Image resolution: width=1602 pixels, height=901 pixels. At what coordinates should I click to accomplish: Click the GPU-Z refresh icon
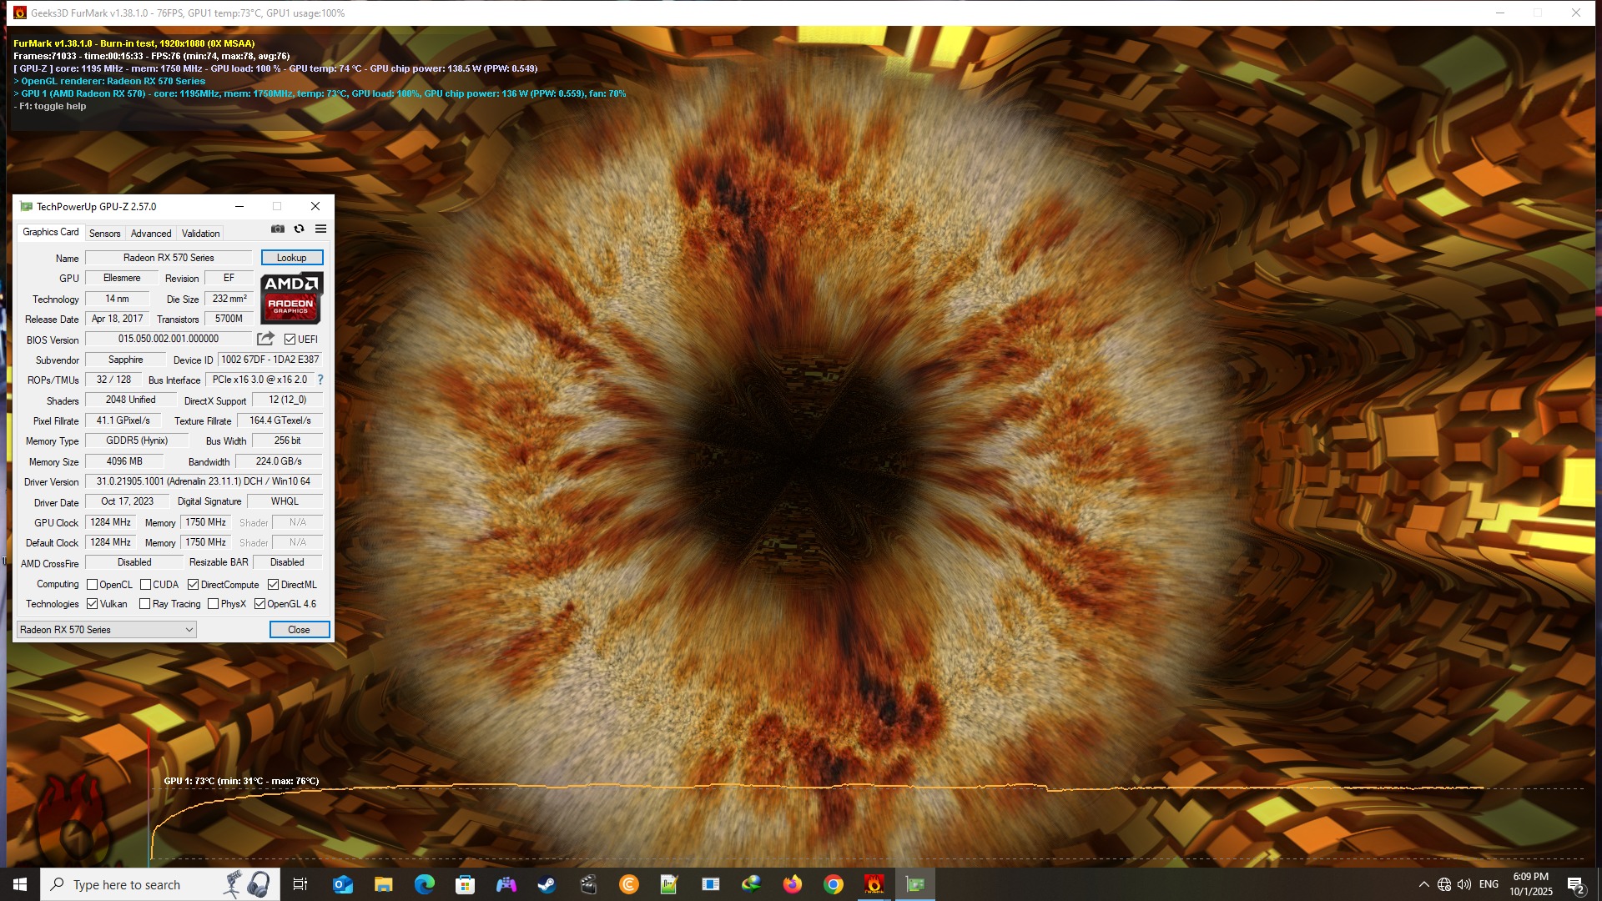click(299, 229)
